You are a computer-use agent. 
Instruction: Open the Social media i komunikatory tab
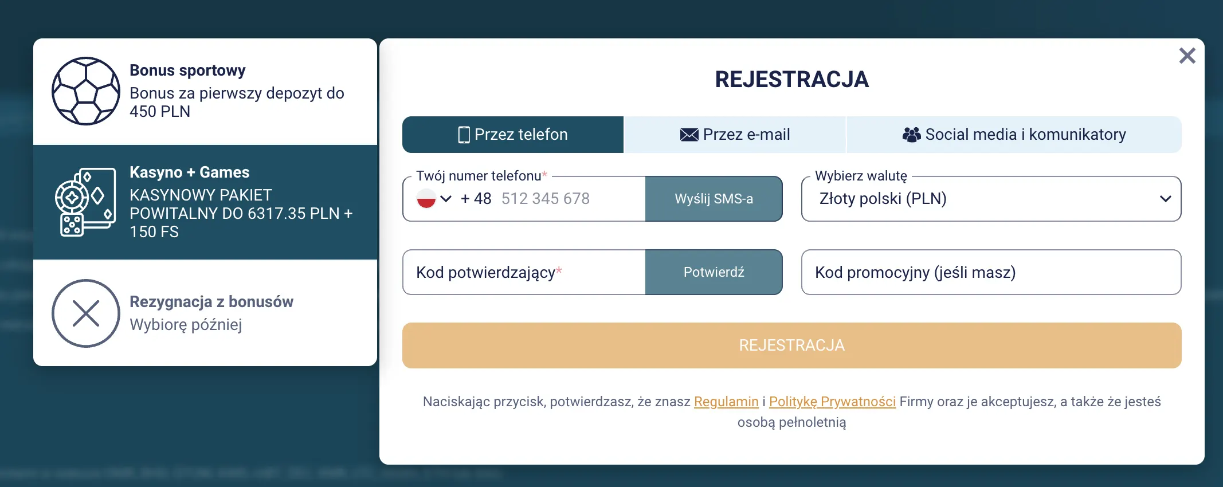pyautogui.click(x=1014, y=134)
